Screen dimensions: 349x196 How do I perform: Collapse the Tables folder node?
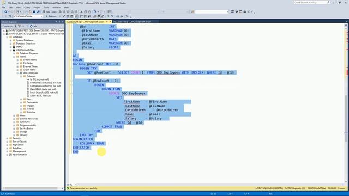click(x=14, y=57)
